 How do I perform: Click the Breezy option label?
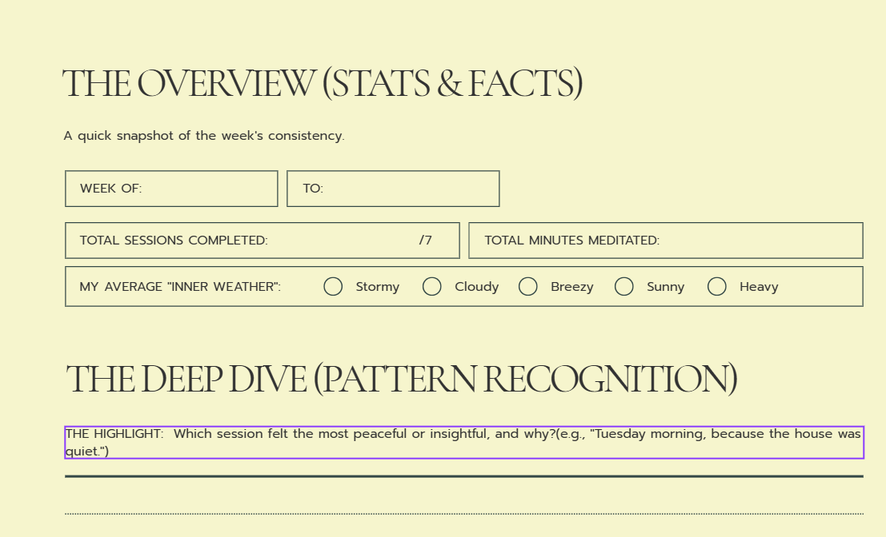coord(571,287)
